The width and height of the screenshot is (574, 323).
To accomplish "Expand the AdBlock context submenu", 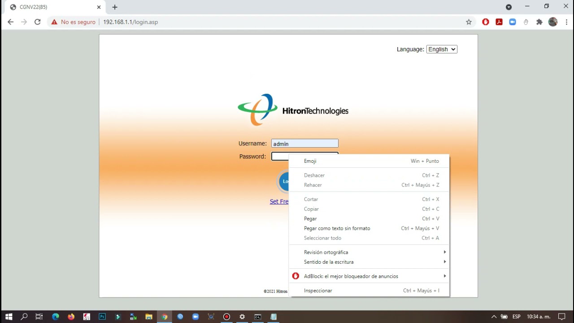I will pyautogui.click(x=369, y=276).
